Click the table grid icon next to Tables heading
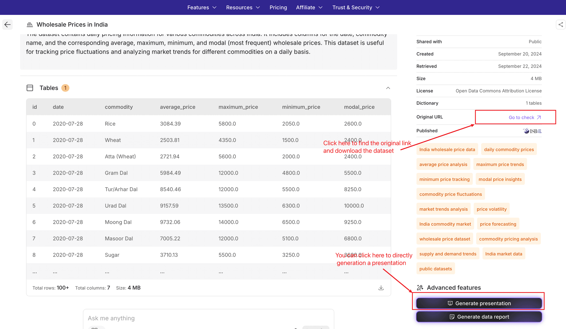The image size is (566, 329). [30, 88]
